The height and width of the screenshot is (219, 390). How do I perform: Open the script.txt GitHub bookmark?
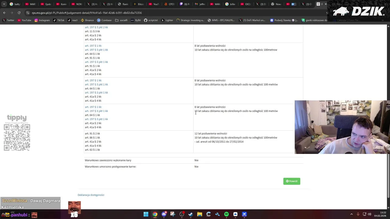click(x=151, y=20)
